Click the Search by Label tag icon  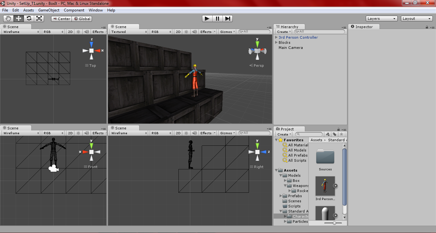point(334,134)
